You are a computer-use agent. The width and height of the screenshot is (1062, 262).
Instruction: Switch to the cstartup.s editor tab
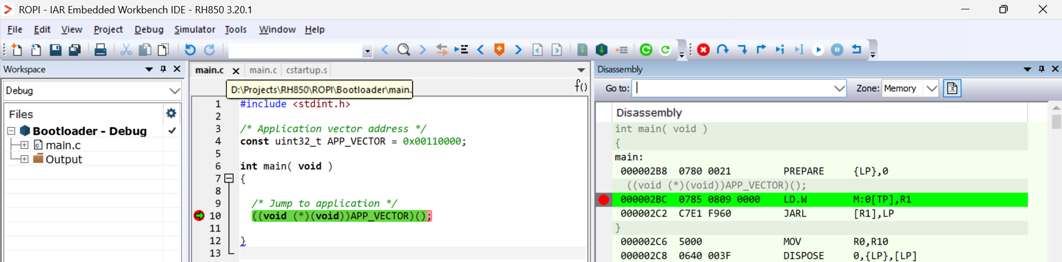pyautogui.click(x=307, y=70)
